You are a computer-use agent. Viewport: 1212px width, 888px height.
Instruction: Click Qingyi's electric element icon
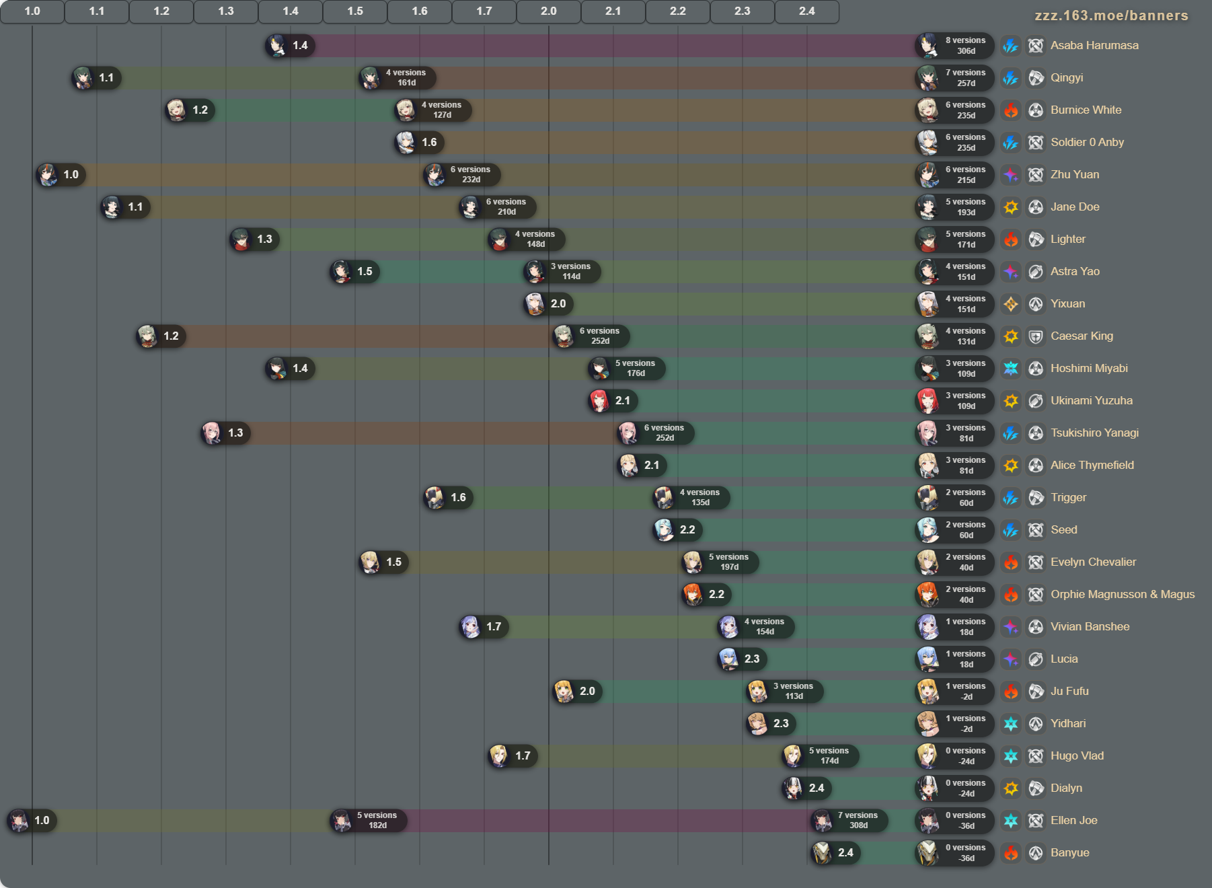click(x=1010, y=78)
